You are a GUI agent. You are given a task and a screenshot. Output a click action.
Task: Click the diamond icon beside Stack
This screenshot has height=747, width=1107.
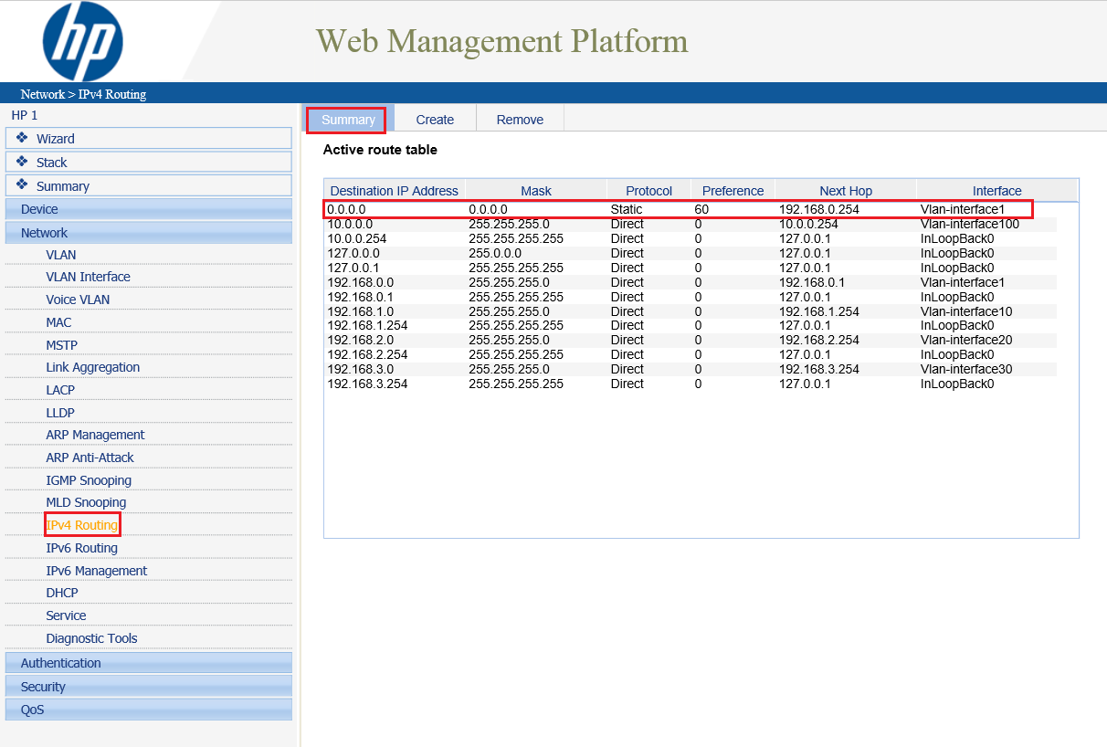point(22,162)
